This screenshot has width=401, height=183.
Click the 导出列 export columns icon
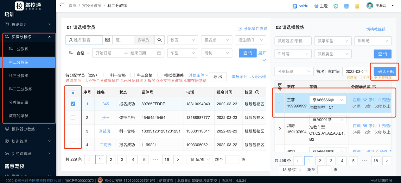(x=252, y=76)
